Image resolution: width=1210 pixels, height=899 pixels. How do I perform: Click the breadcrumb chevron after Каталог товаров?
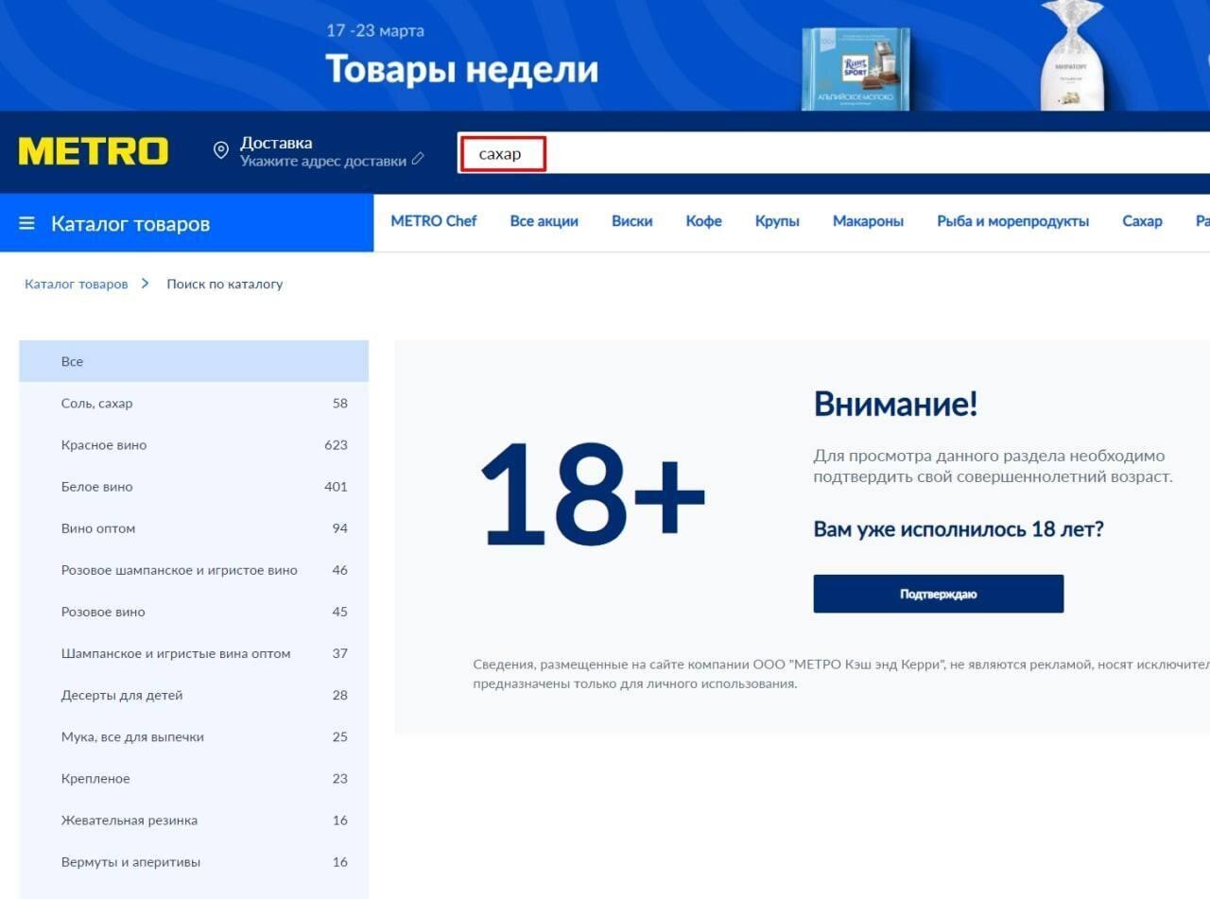coord(146,284)
